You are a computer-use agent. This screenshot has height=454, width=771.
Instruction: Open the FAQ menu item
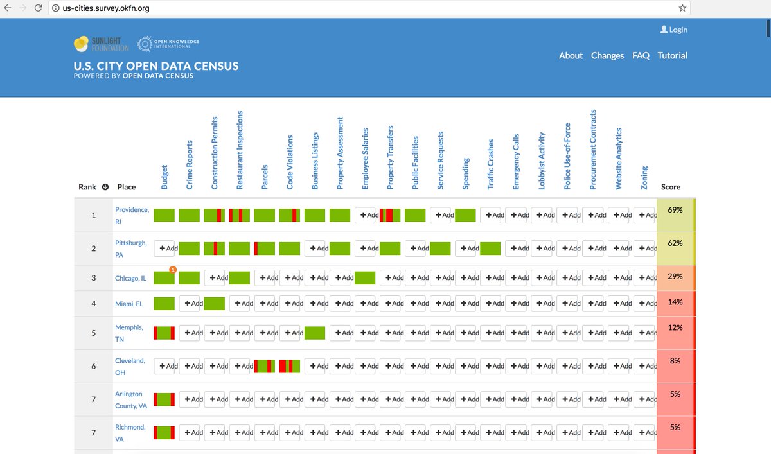coord(641,55)
